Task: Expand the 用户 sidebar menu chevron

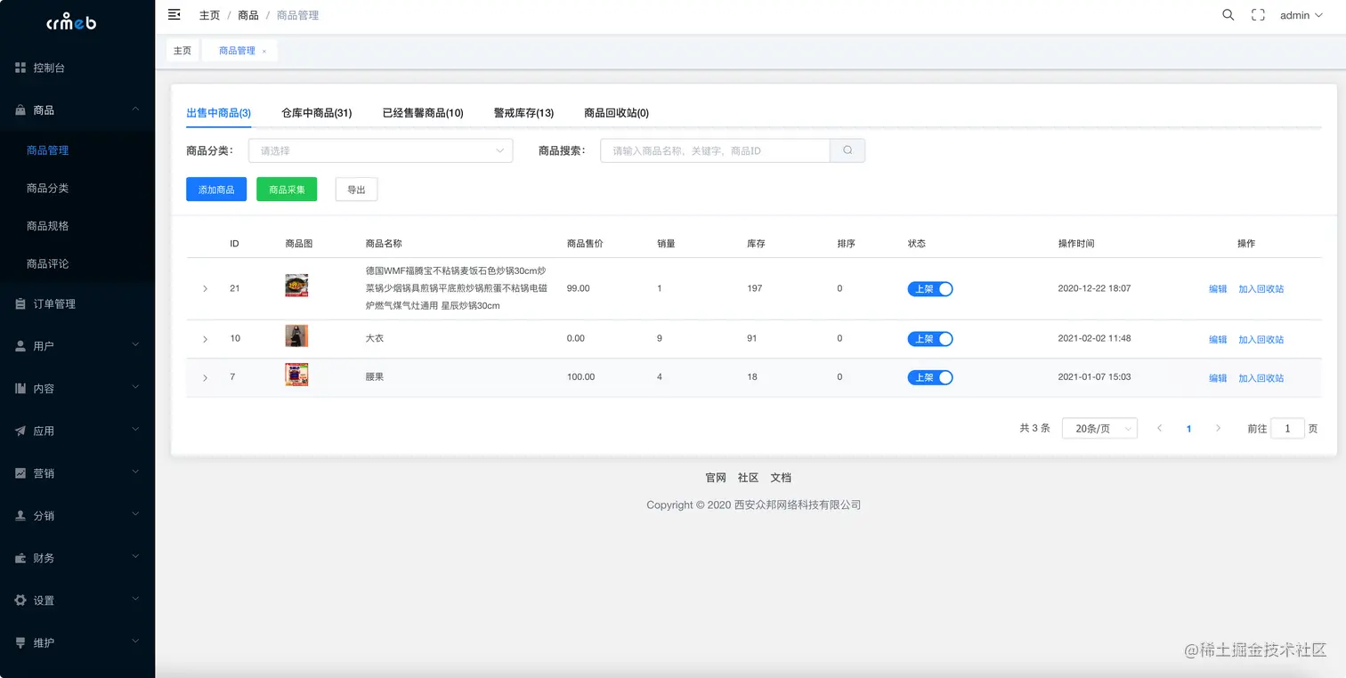Action: [136, 345]
